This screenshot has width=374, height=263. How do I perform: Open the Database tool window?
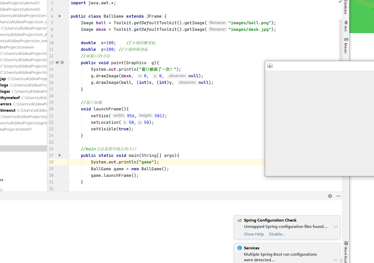346,7
